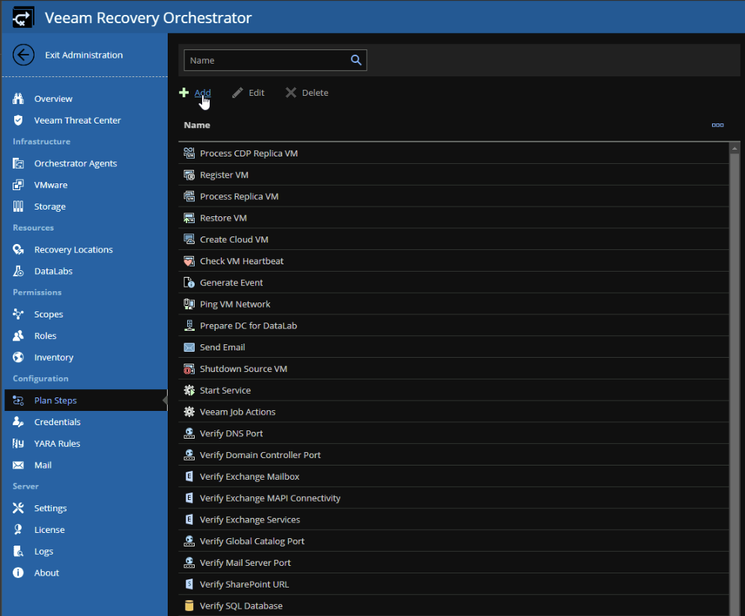Click the Shutdown Source VM icon
Image resolution: width=745 pixels, height=616 pixels.
[189, 369]
